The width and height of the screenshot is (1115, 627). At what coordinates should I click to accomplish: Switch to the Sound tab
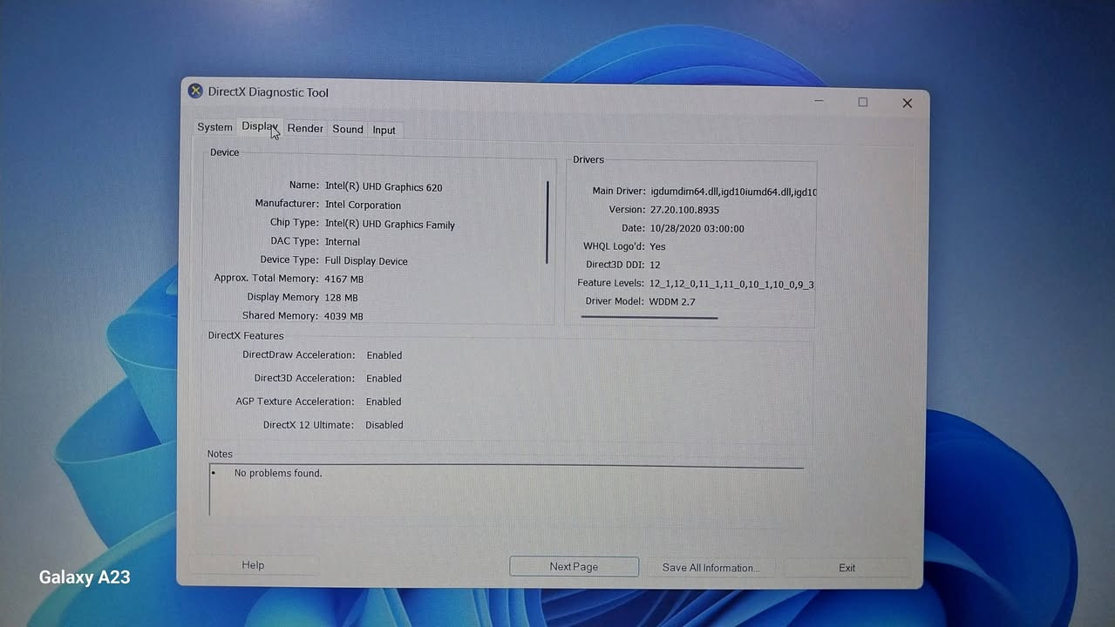(x=348, y=130)
